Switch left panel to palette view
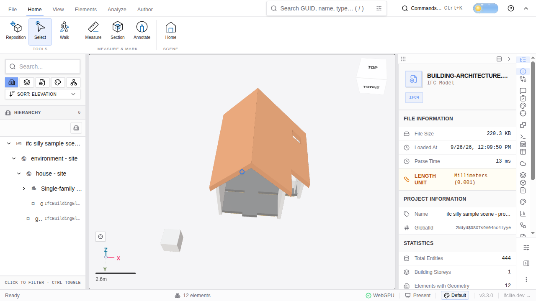The width and height of the screenshot is (536, 301). click(58, 82)
